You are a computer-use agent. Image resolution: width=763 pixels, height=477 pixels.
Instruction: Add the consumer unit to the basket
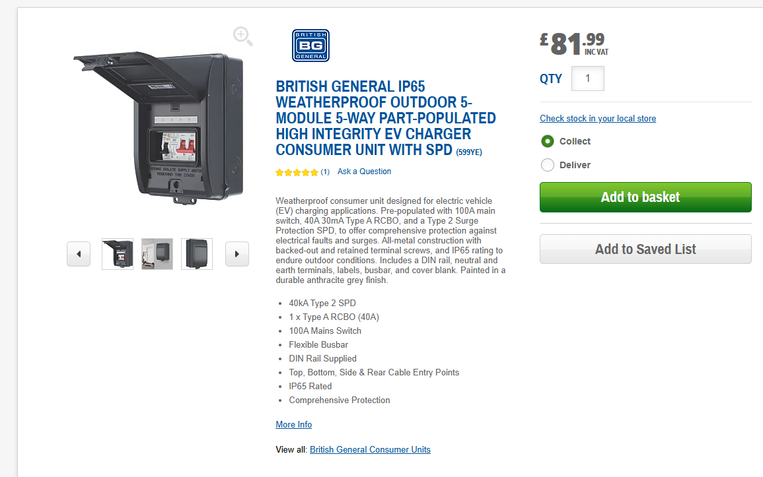(x=645, y=197)
